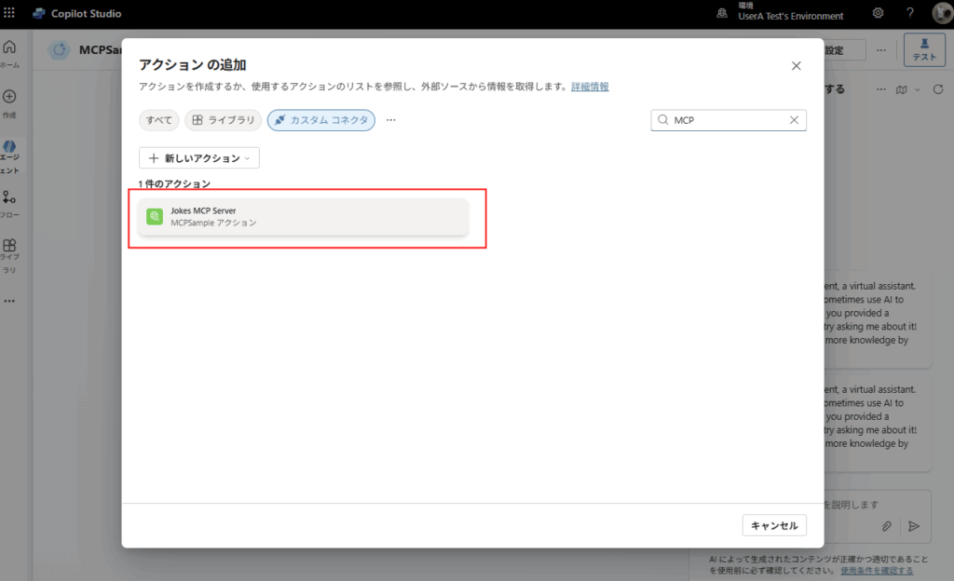Select the すべて filter tab
Image resolution: width=954 pixels, height=581 pixels.
coord(158,120)
